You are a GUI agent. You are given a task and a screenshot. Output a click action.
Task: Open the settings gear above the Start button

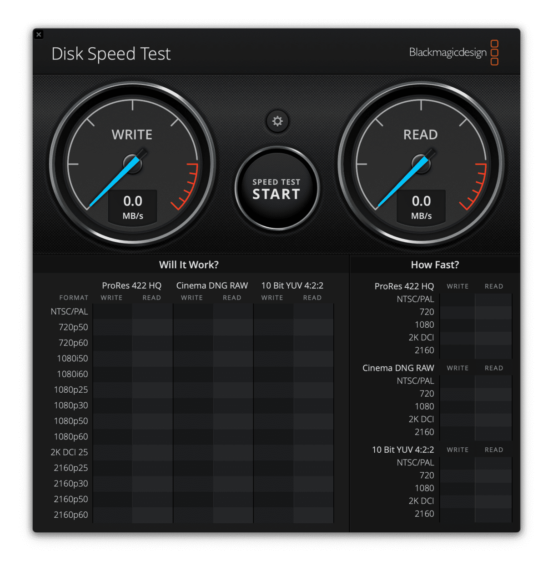pyautogui.click(x=277, y=121)
